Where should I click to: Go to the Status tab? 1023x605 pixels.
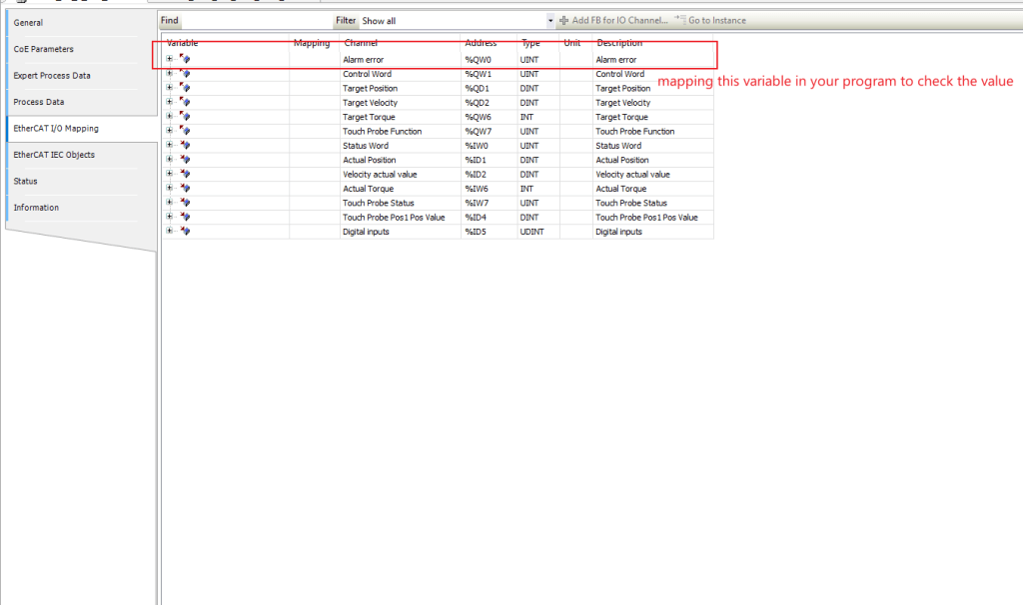pyautogui.click(x=26, y=182)
